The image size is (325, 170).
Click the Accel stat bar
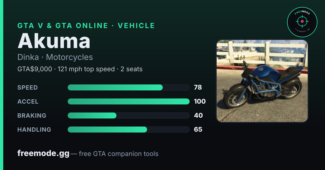[x=129, y=101]
